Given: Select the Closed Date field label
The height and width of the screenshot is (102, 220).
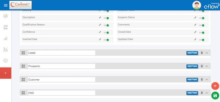Looking at the screenshot, I should click(124, 32).
